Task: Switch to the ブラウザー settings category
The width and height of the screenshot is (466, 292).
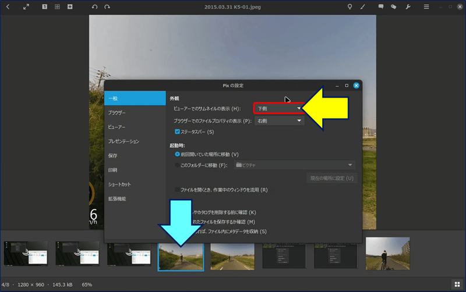Action: pos(135,113)
